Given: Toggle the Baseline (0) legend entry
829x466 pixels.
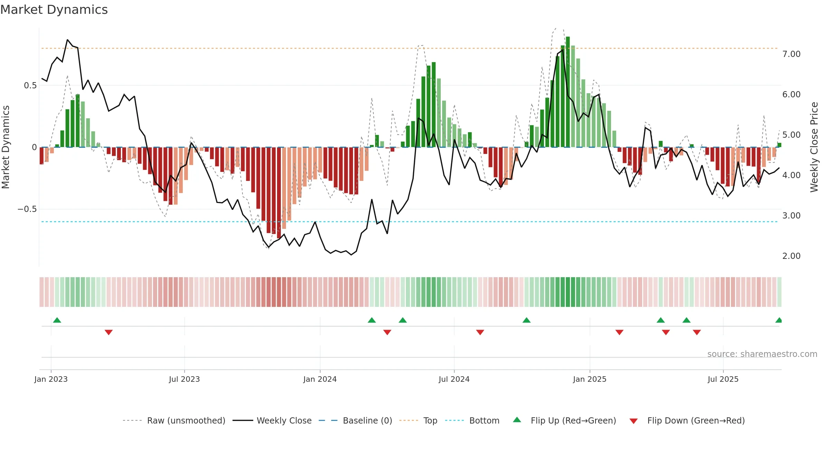Looking at the screenshot, I should click(x=355, y=420).
